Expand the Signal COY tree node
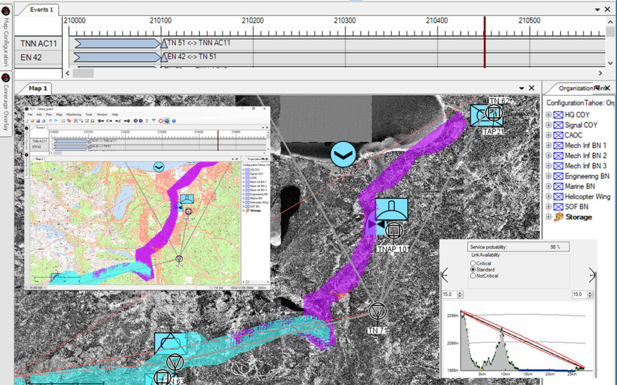Screen dimensions: 617x385 coord(548,125)
